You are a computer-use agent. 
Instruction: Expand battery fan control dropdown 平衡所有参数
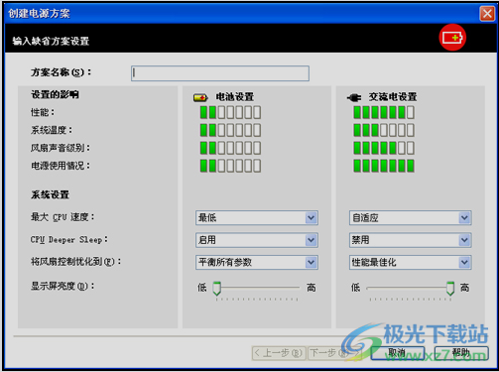point(257,262)
